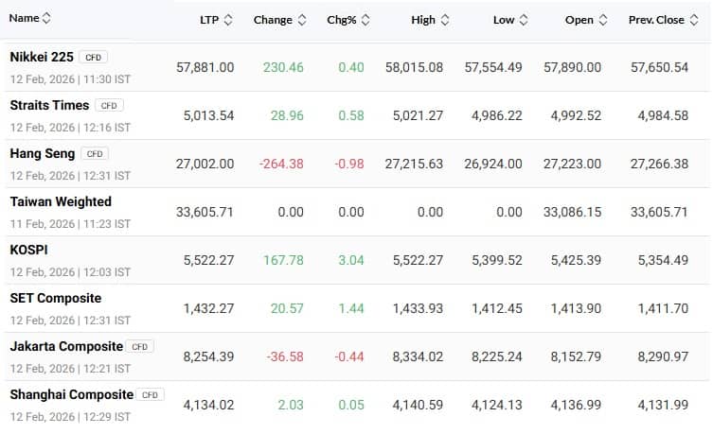
Task: Select SET Composite LTP 1,432.27
Action: pyautogui.click(x=208, y=308)
